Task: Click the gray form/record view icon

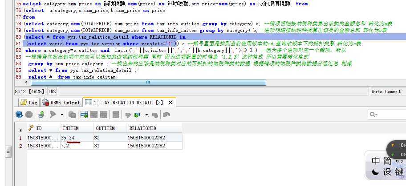Action: point(116,115)
